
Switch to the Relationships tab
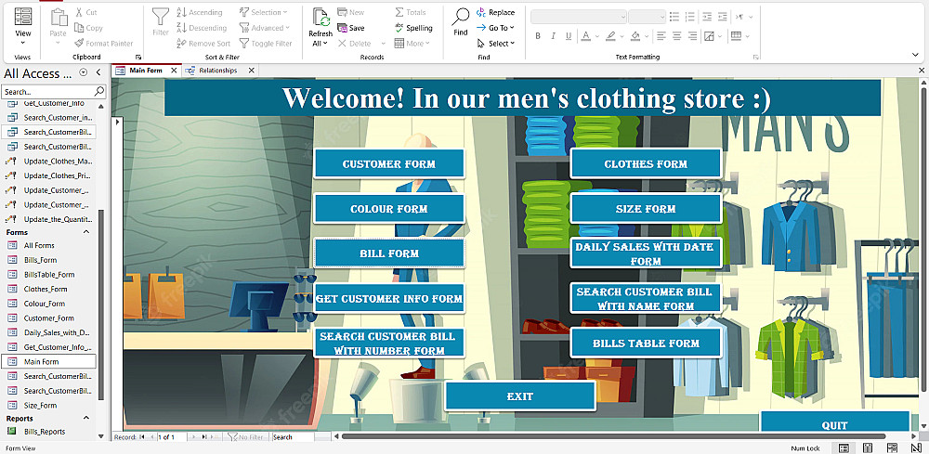(217, 71)
